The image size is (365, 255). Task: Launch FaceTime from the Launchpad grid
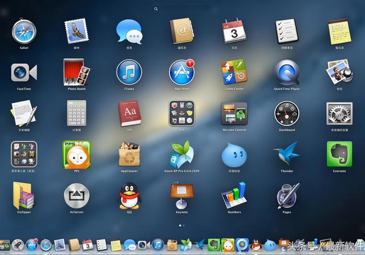coord(24,72)
